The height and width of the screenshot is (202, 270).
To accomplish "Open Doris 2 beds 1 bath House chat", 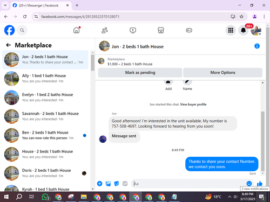I will click(45, 173).
